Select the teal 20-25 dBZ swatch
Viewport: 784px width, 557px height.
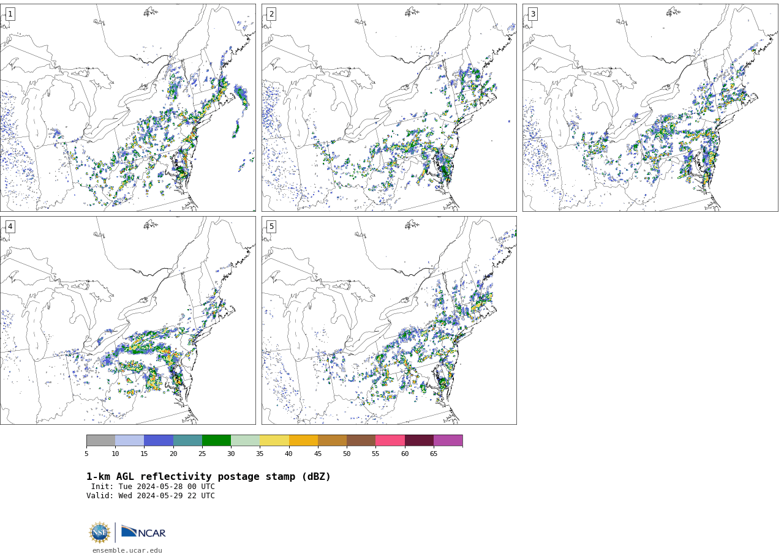(x=187, y=441)
